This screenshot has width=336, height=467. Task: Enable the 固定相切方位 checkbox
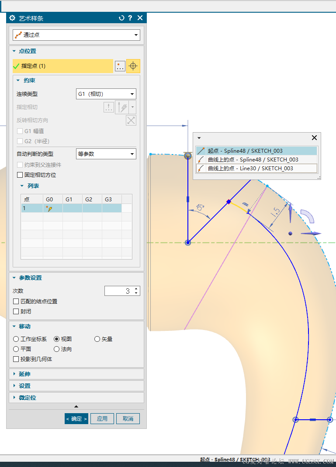20,175
